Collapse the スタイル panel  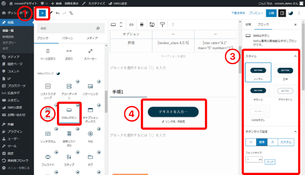pyautogui.click(x=295, y=56)
